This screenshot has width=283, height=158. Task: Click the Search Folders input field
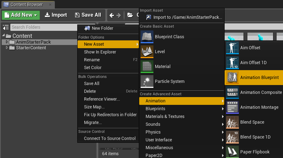pos(42,27)
